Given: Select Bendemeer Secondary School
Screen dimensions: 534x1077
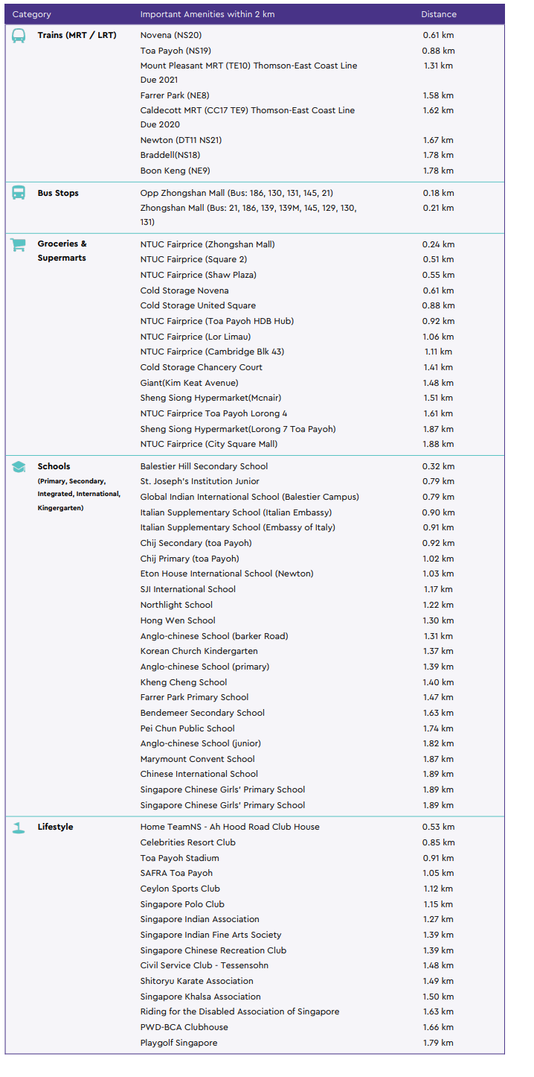Looking at the screenshot, I should (x=202, y=713).
